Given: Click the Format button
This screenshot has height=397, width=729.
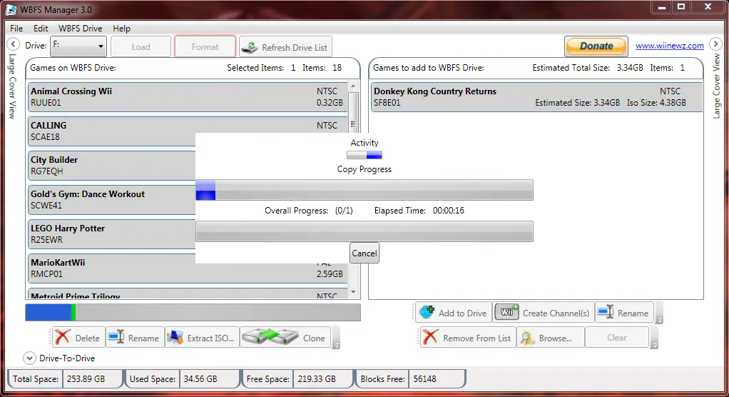Looking at the screenshot, I should 205,46.
